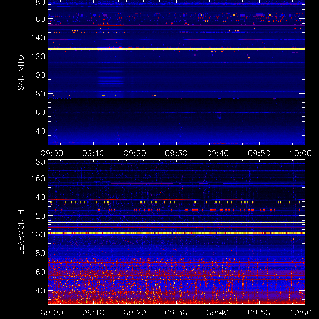319x319 pixels.
Task: Pick the 180 label on Learmonth axis
Action: pos(38,162)
